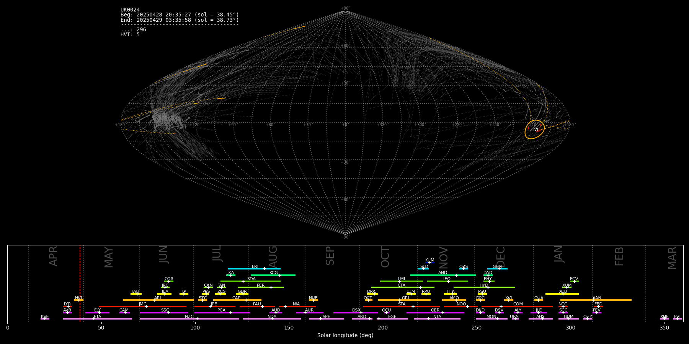Click the HVI label in the timeline chart
Viewport: 689px width, 344px height.
pyautogui.click(x=78, y=298)
